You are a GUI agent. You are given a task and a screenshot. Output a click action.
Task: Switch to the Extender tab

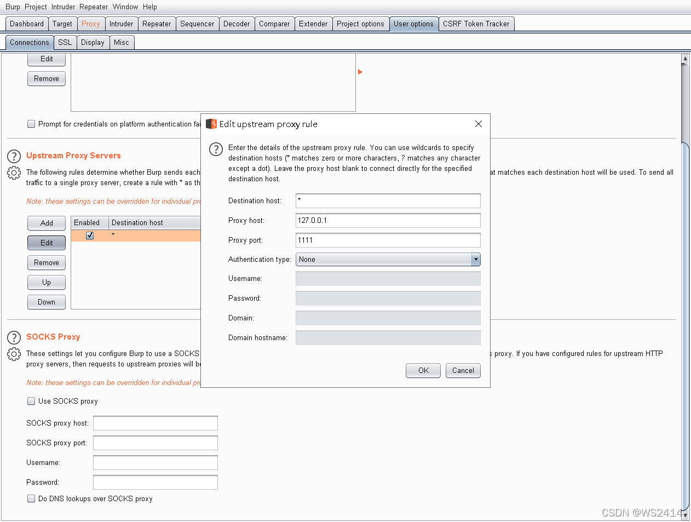point(313,24)
